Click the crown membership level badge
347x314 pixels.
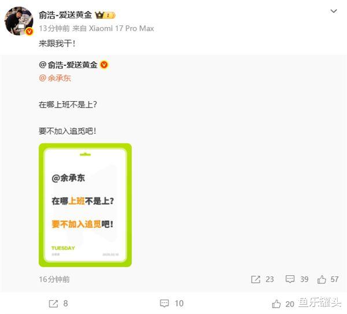(105, 15)
